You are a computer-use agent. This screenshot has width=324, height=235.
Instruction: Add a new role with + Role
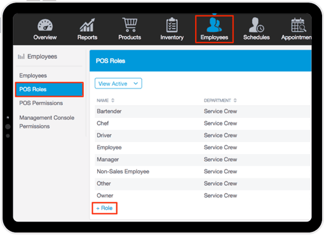tap(104, 208)
